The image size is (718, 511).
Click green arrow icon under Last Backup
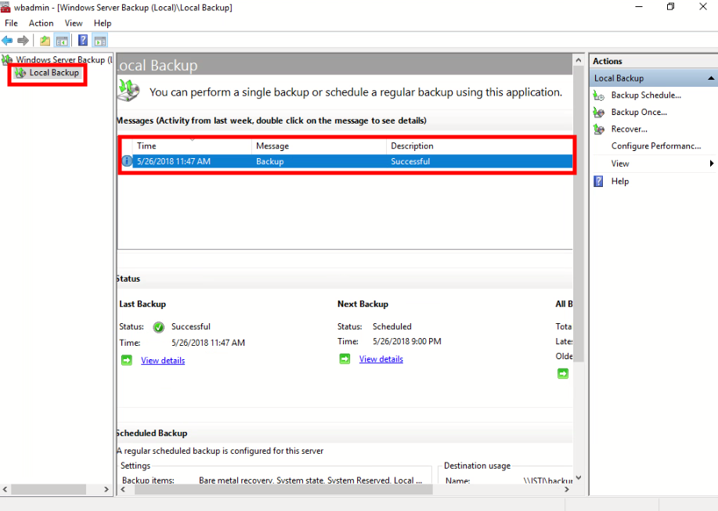pyautogui.click(x=127, y=361)
